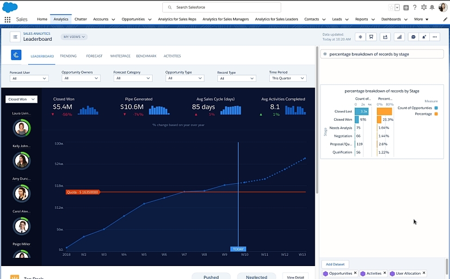Open Analytics for Sales Managers tab
This screenshot has height=279, width=450.
(226, 19)
